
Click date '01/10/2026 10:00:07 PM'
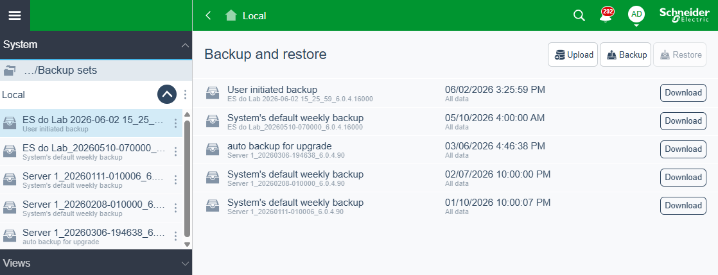pyautogui.click(x=498, y=203)
